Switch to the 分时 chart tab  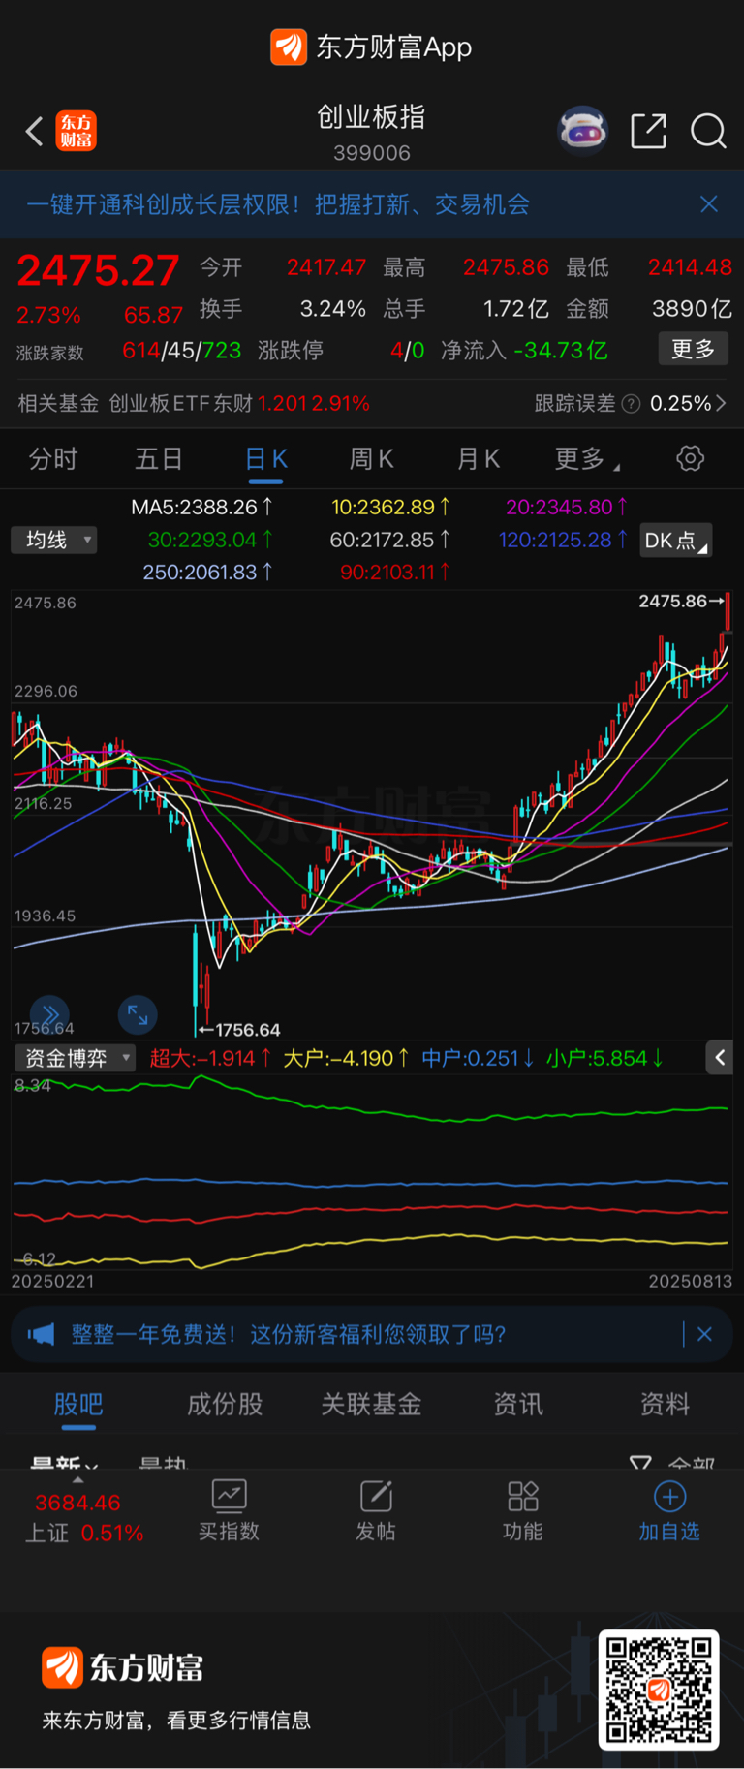pos(53,458)
